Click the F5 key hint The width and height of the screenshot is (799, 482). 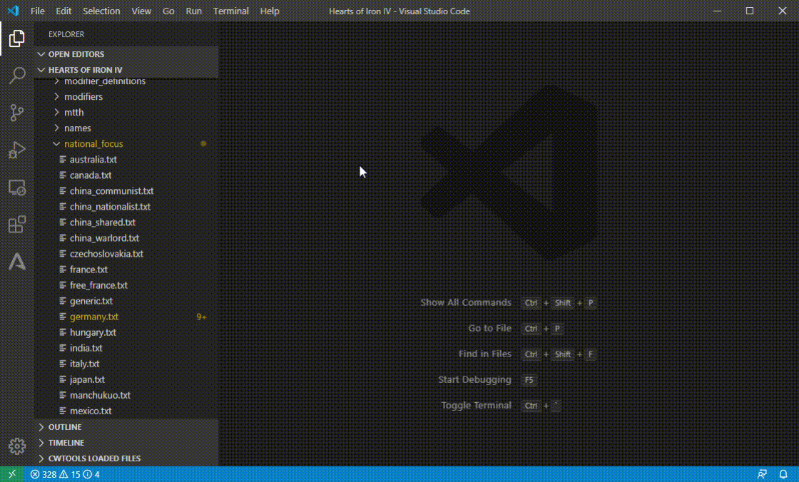529,380
